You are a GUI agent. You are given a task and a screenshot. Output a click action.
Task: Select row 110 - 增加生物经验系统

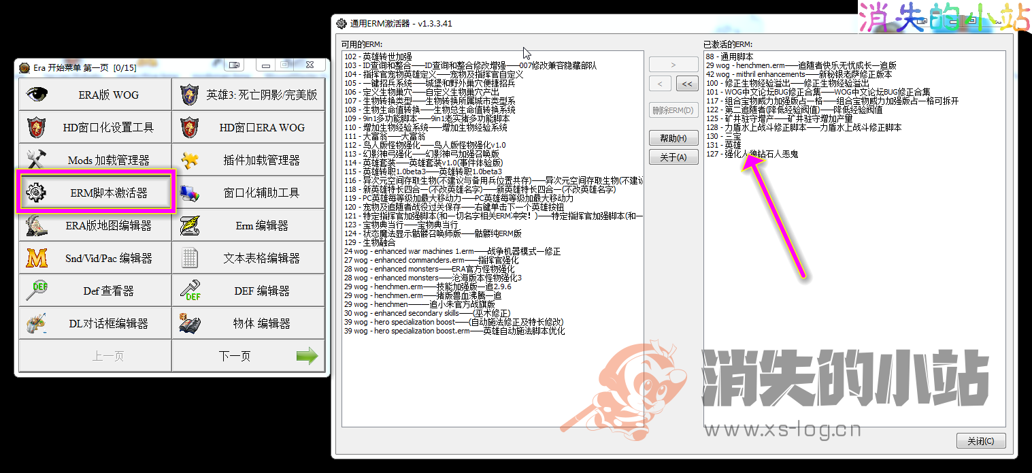(493, 127)
